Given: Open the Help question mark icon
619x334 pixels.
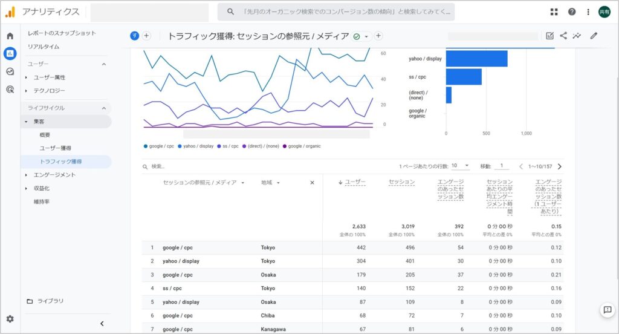Looking at the screenshot, I should [572, 12].
